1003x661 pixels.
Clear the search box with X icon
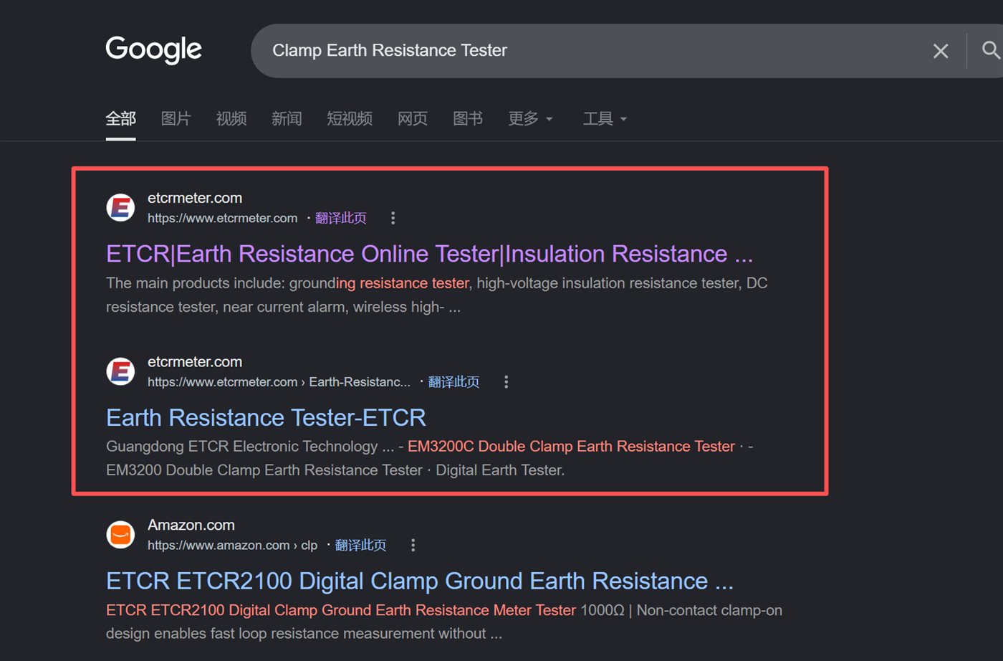[x=941, y=51]
